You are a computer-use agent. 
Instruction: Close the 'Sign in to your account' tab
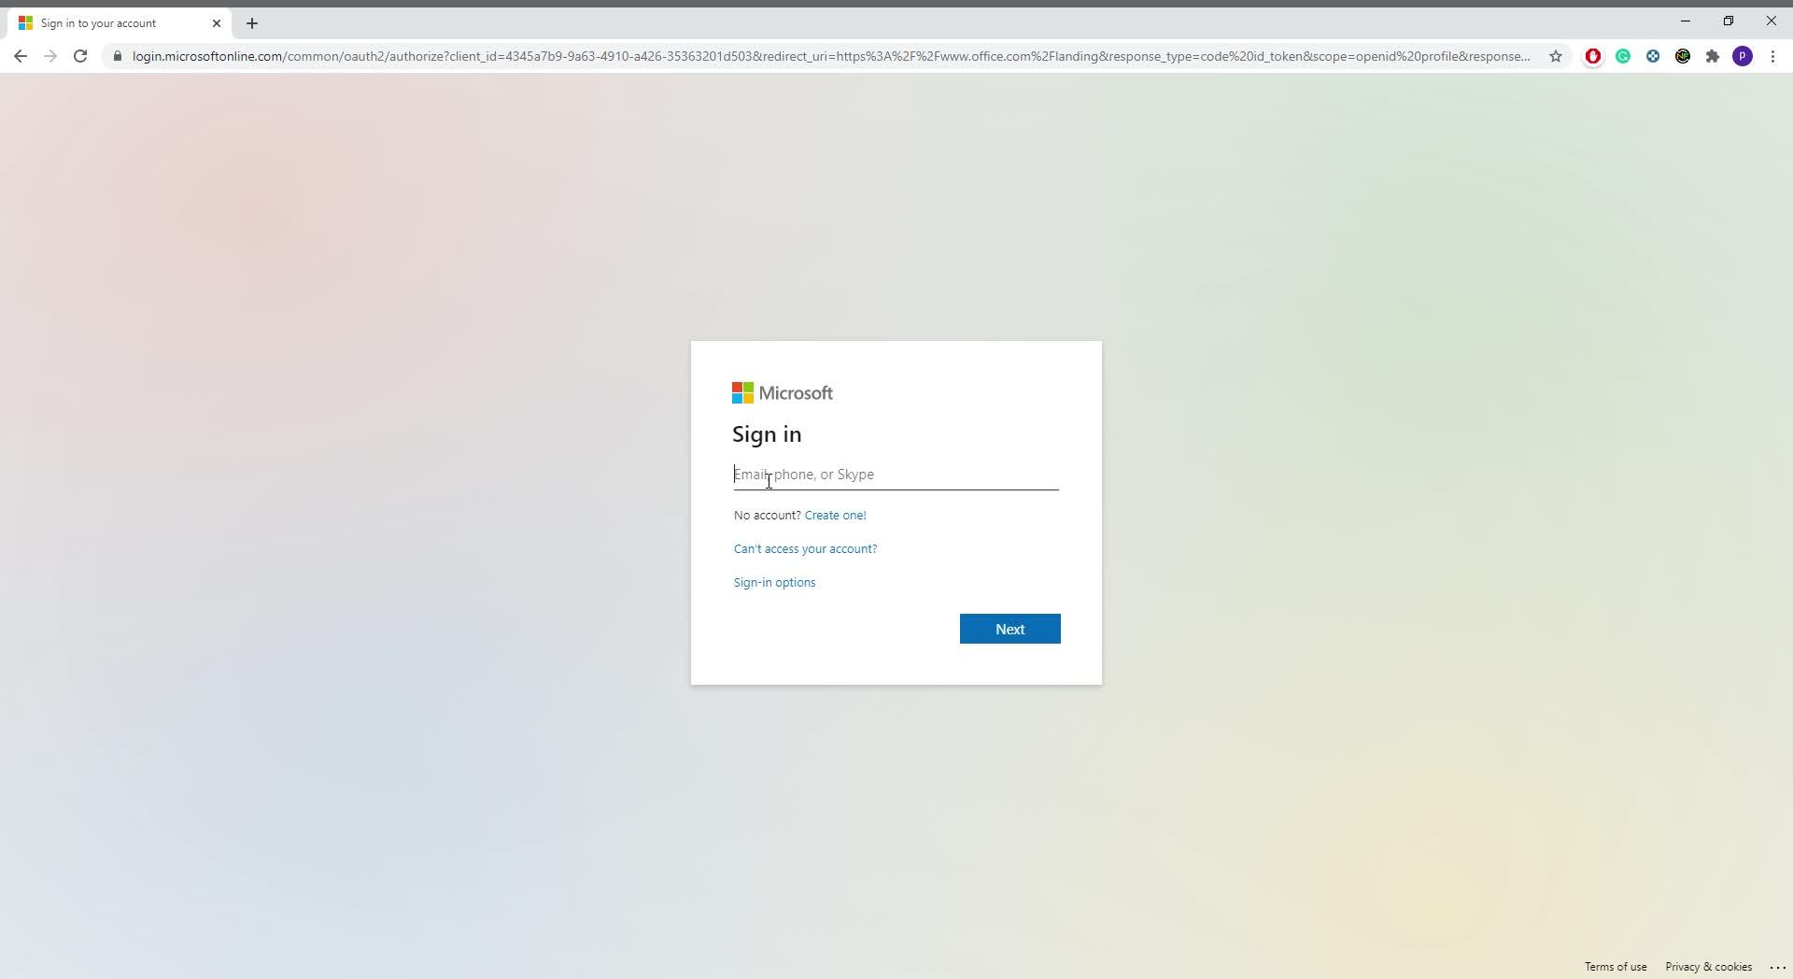click(217, 23)
